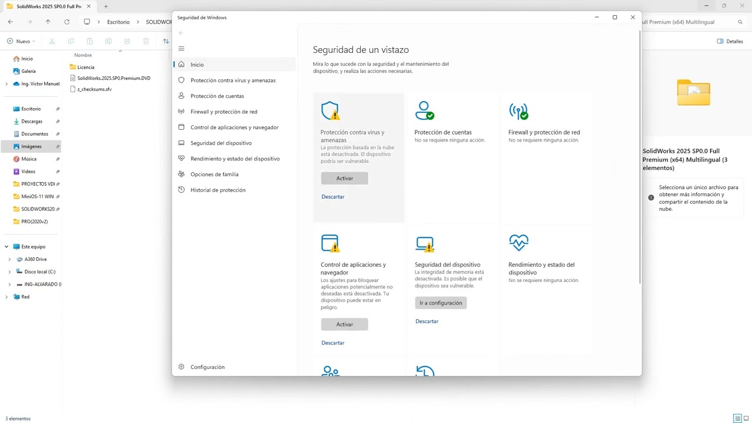Open Protección de cuentas in the sidebar
Viewport: 752px width, 423px height.
pos(234,96)
